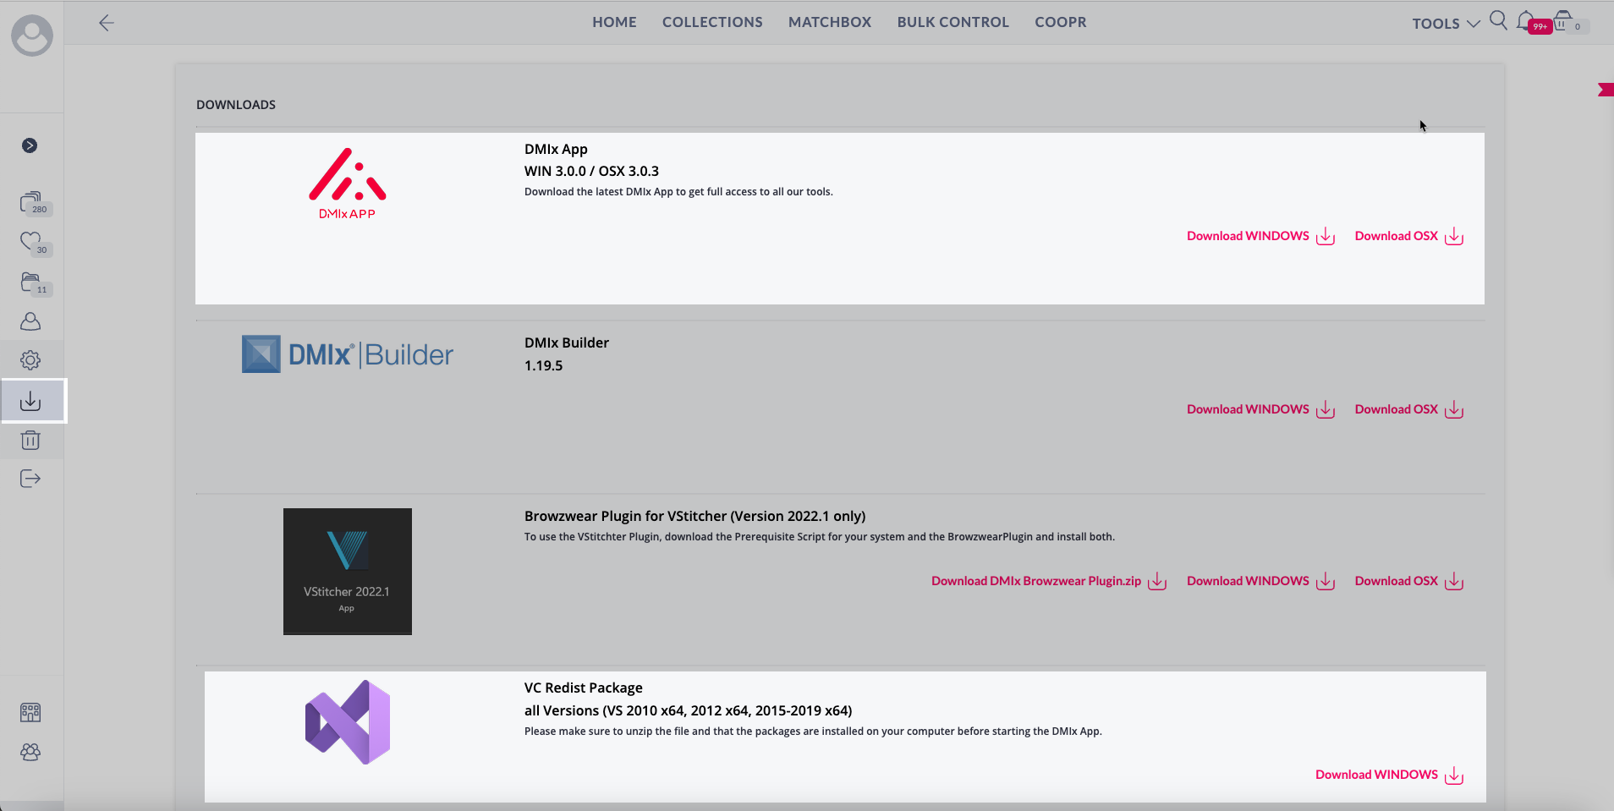Open the COOPR tab

click(1061, 22)
